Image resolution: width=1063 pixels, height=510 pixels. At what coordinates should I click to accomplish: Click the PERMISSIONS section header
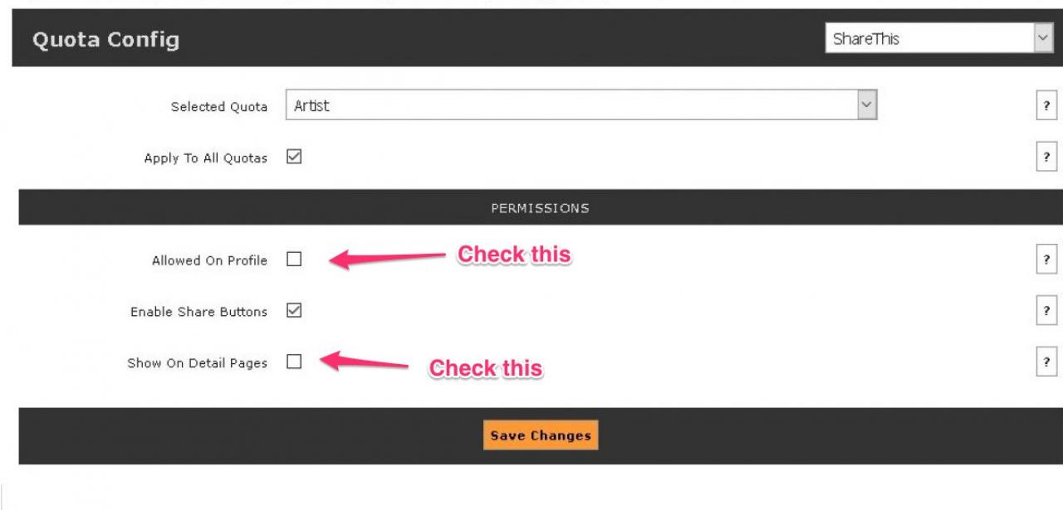tap(540, 208)
